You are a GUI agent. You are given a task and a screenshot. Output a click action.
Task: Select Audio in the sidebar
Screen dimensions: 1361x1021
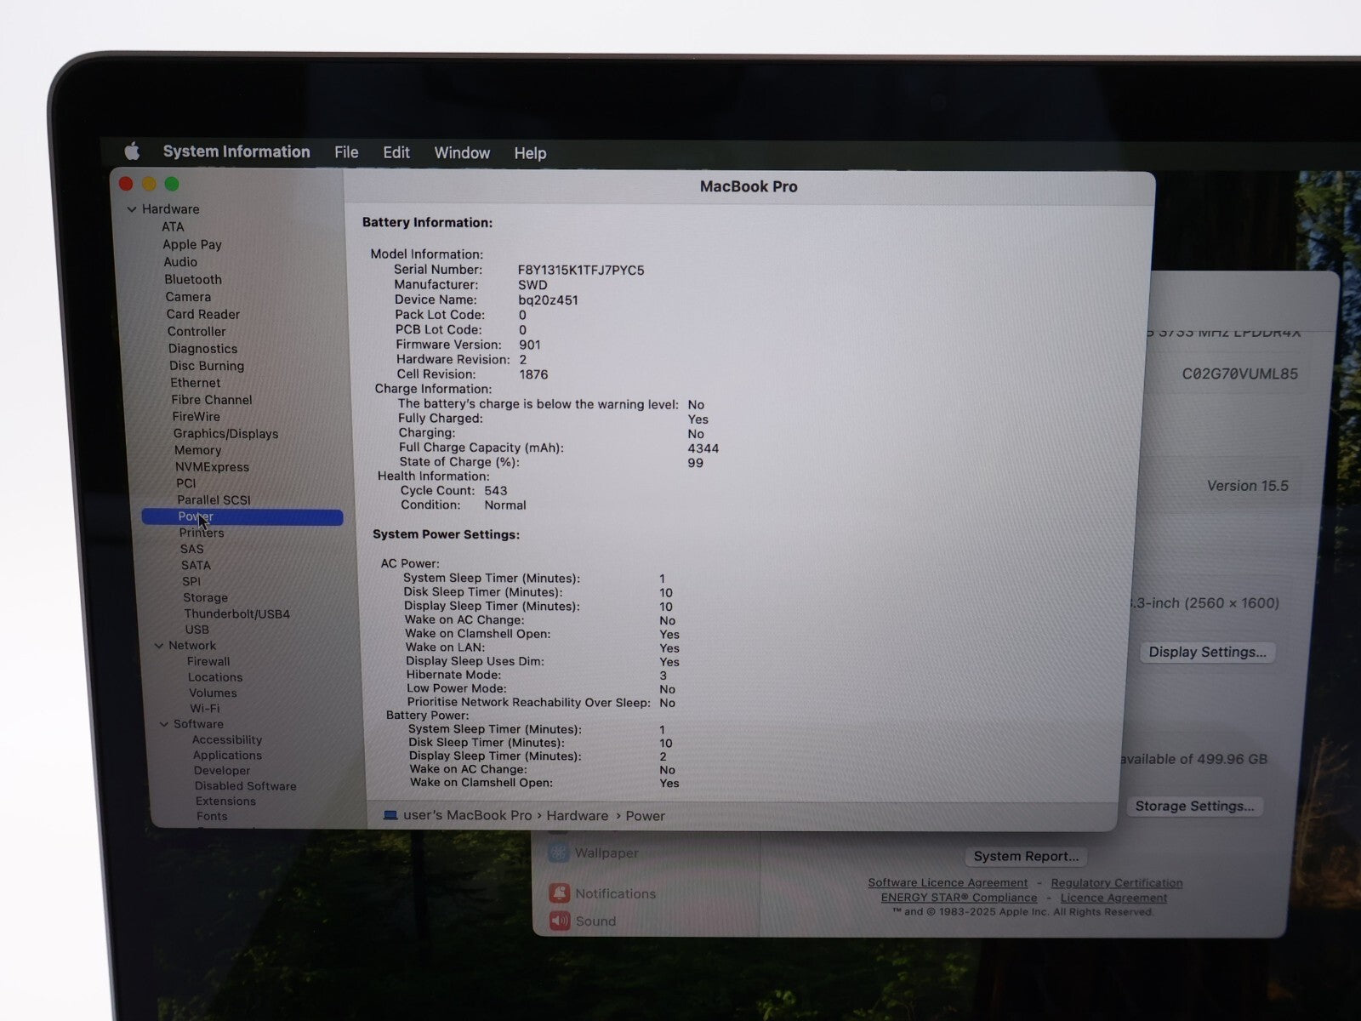(180, 262)
